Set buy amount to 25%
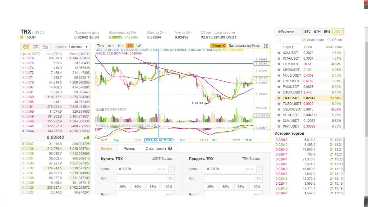Viewport: 368px width, 207px height. (122, 187)
